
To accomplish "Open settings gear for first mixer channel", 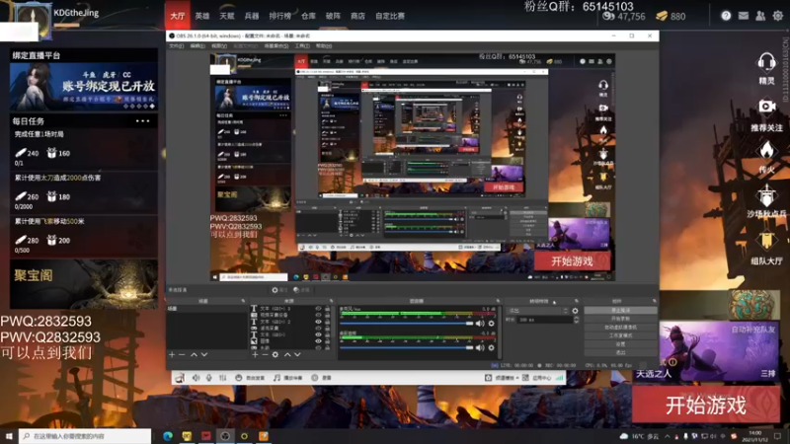I will click(491, 324).
